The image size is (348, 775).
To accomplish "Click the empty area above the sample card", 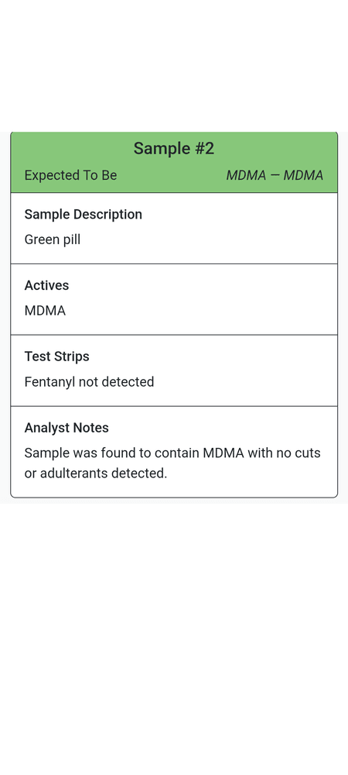I will (174, 64).
